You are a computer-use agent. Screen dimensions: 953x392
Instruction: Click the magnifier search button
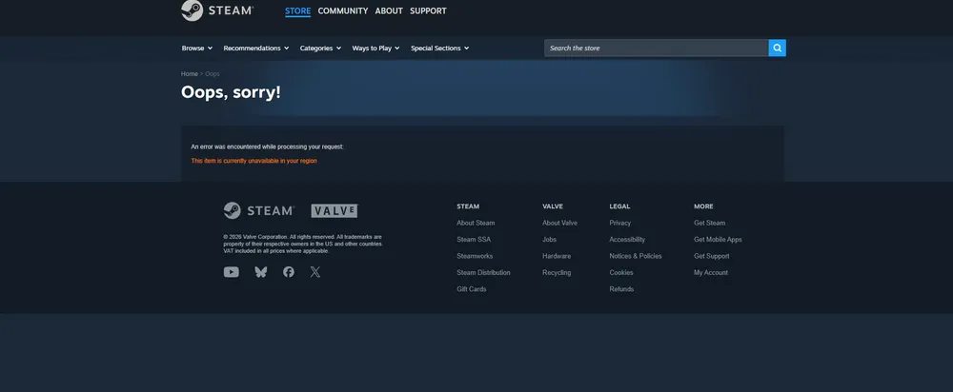777,48
